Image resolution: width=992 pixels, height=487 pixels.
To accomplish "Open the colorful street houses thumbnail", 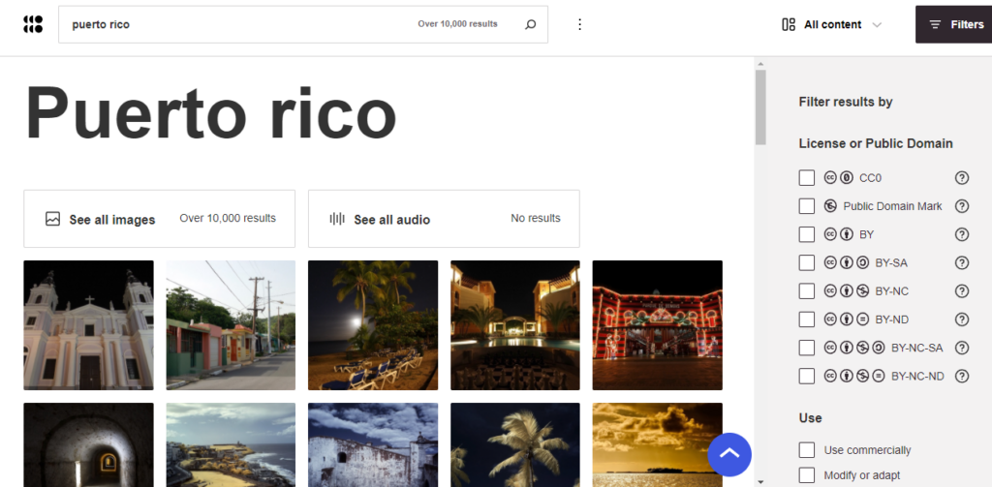I will (231, 325).
